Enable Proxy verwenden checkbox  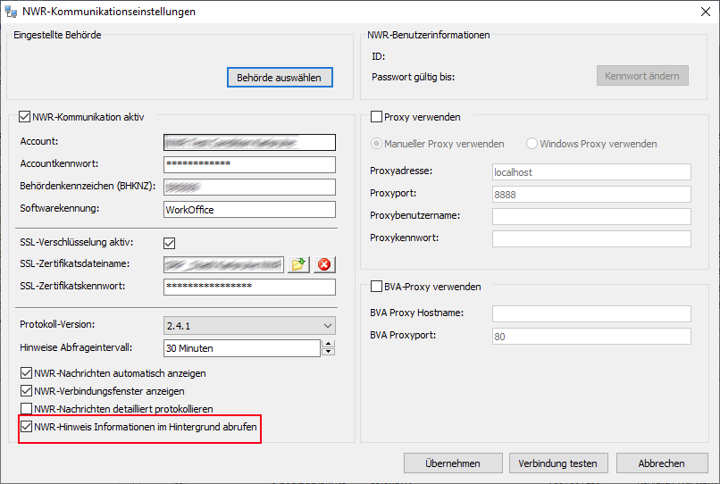(x=376, y=117)
